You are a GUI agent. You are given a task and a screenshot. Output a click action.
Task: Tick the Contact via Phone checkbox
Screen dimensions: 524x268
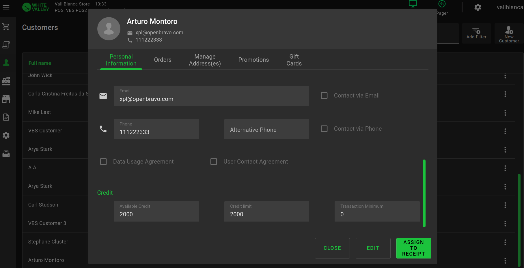(324, 129)
